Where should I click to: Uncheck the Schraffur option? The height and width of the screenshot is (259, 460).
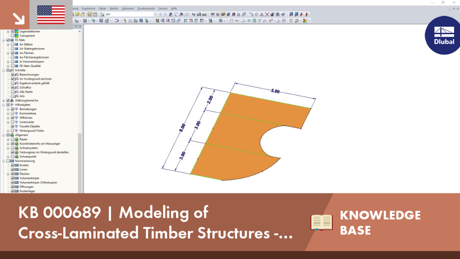pos(13,88)
